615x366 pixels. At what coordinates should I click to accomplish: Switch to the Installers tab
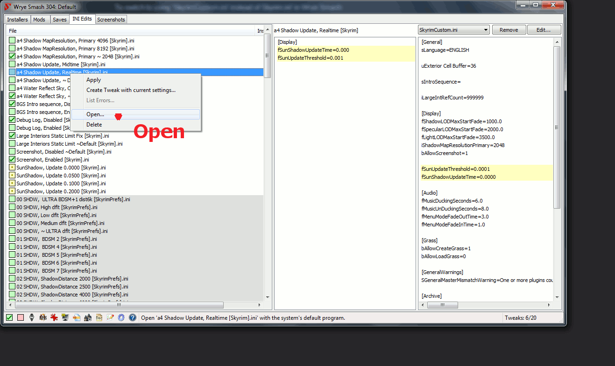click(17, 20)
